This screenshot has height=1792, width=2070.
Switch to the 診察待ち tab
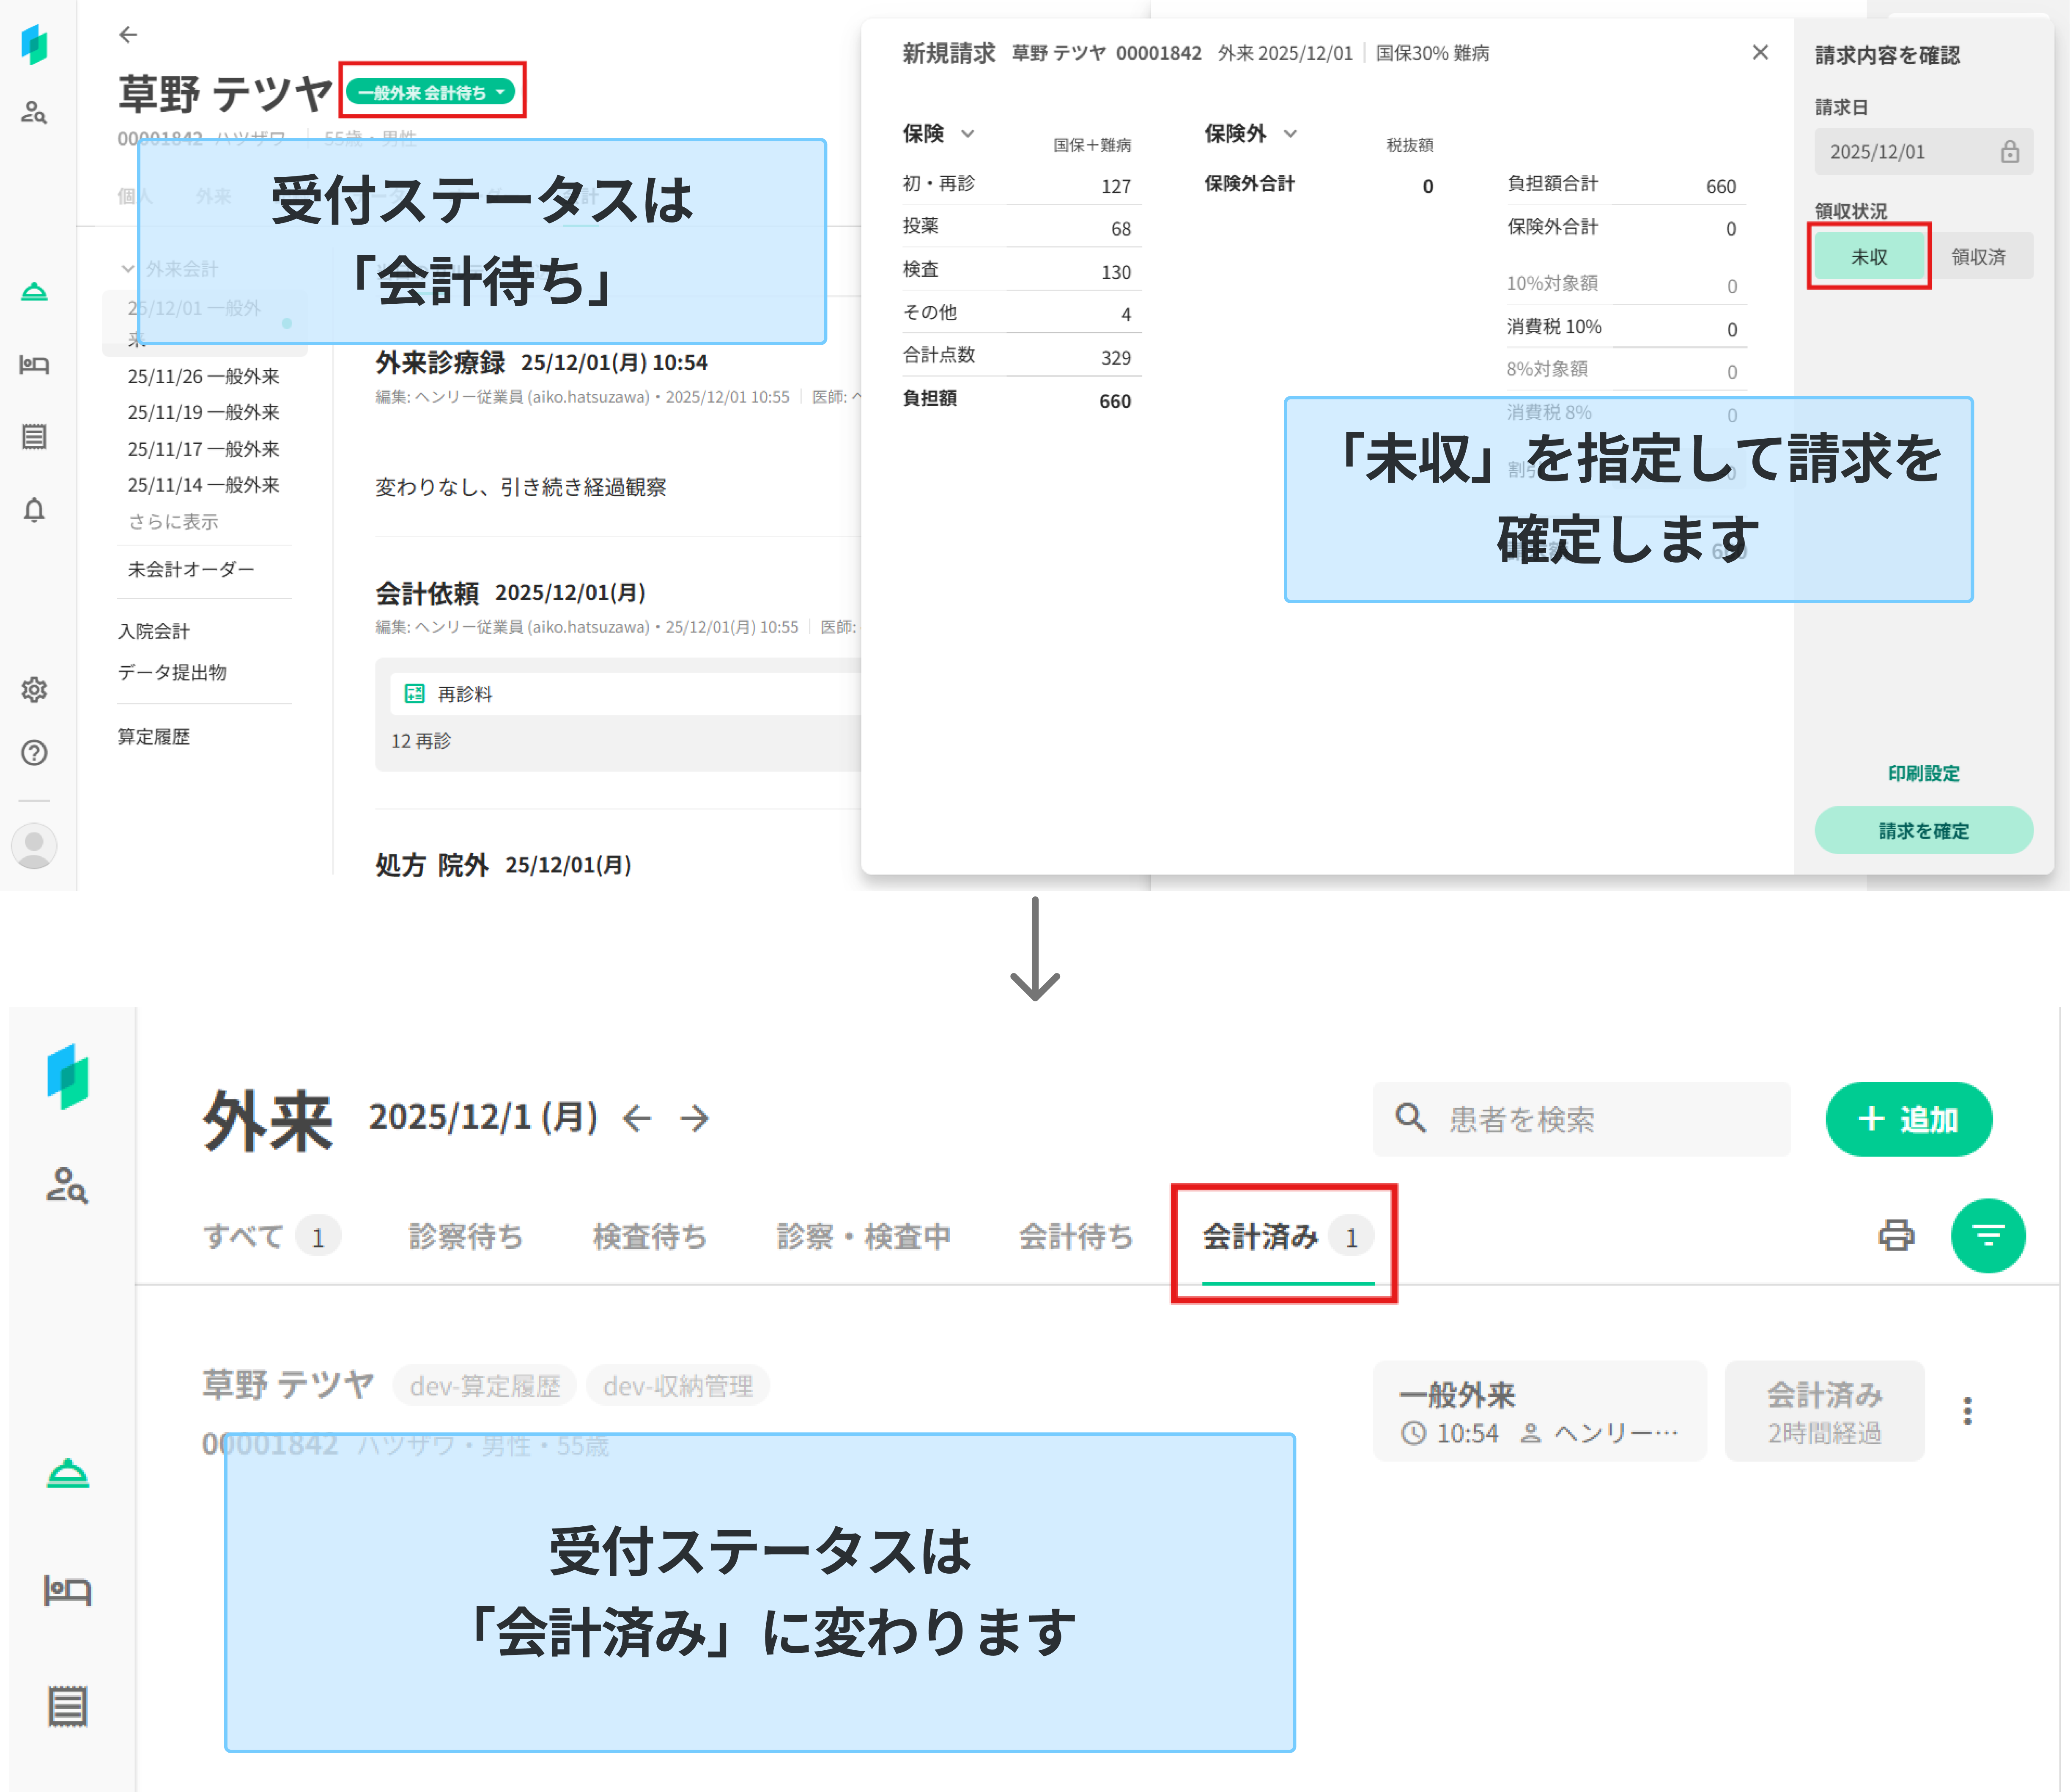coord(465,1237)
